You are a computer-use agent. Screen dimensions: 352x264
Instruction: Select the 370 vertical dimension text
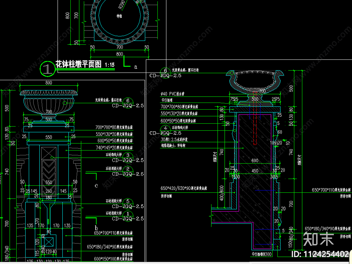point(37,222)
